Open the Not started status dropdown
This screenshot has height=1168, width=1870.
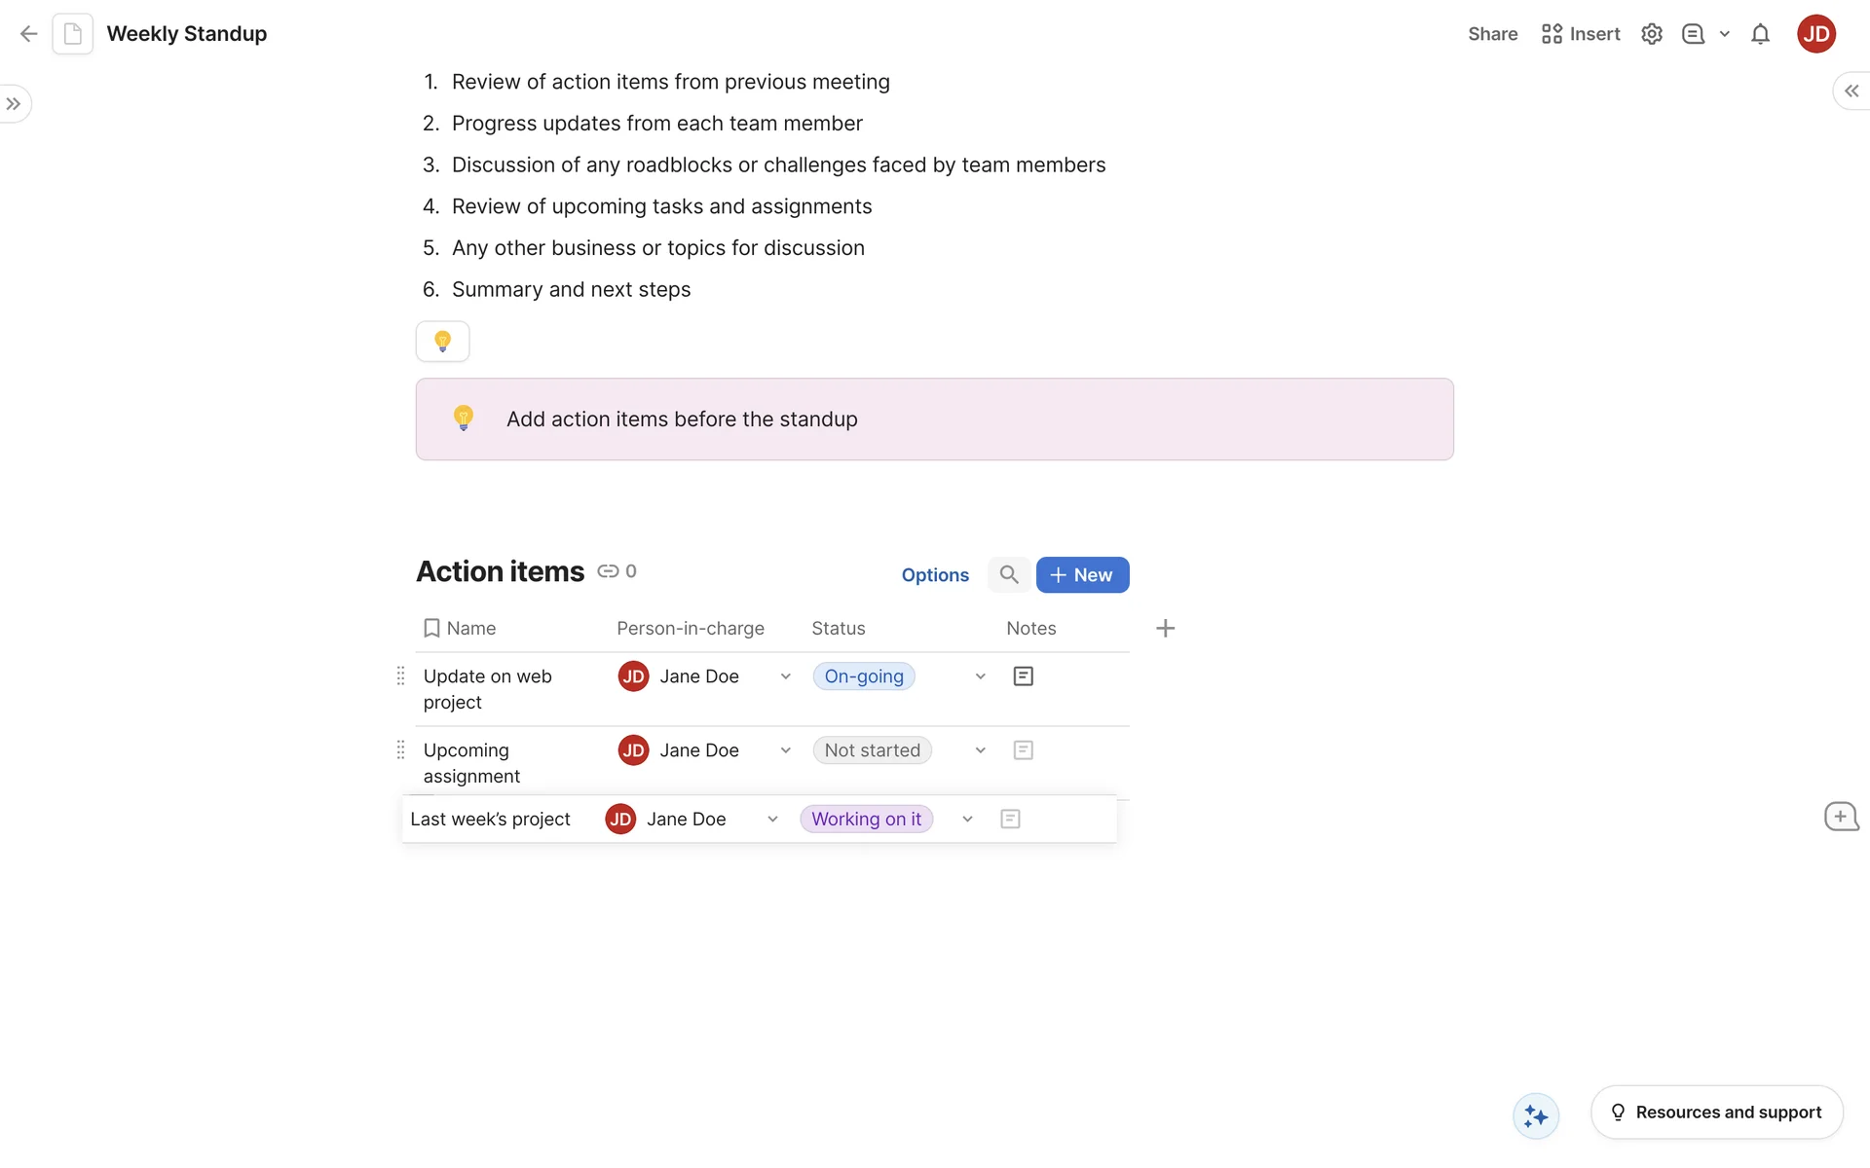[x=980, y=750]
